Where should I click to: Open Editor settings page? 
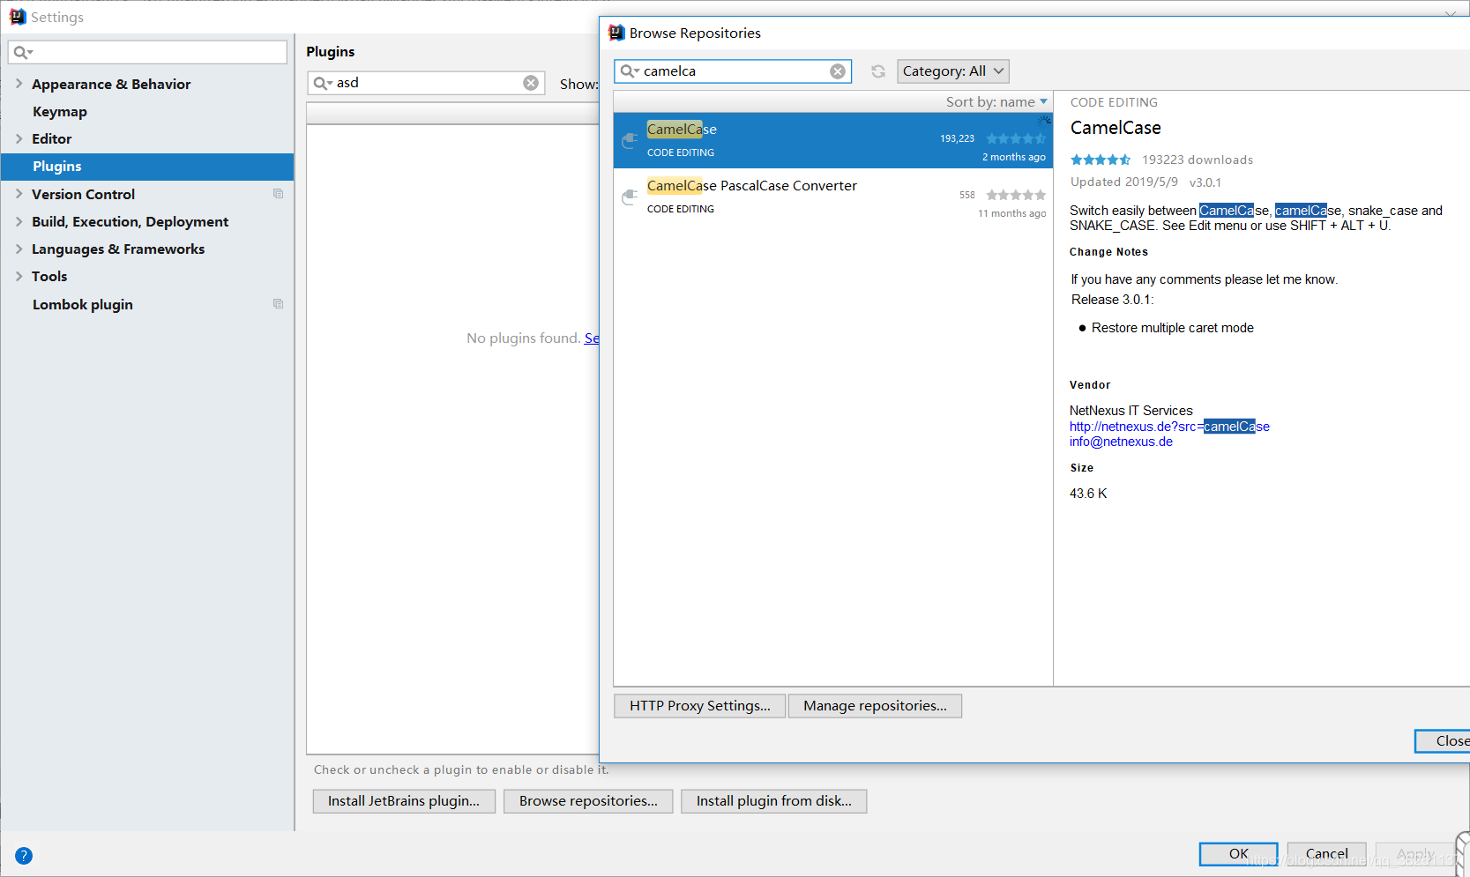(x=51, y=139)
